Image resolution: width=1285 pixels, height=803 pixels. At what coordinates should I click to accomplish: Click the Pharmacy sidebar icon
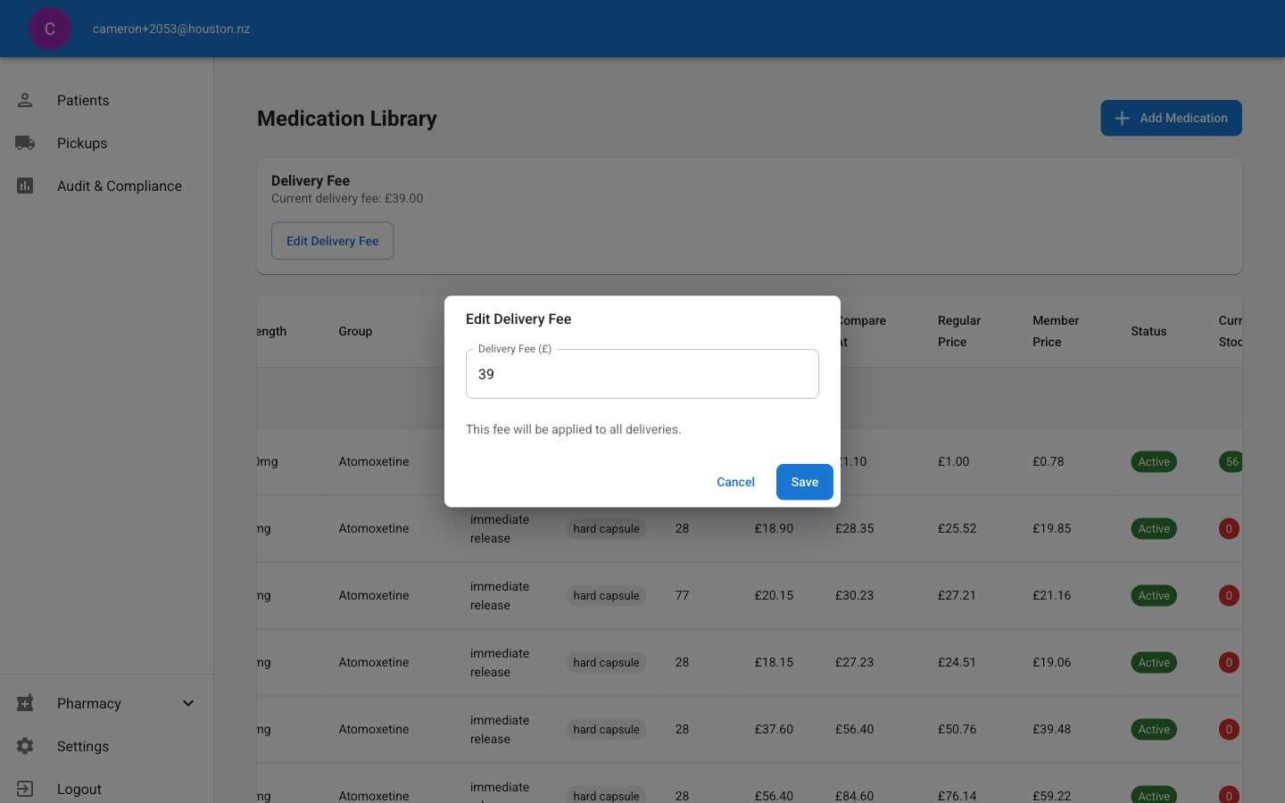click(x=25, y=703)
